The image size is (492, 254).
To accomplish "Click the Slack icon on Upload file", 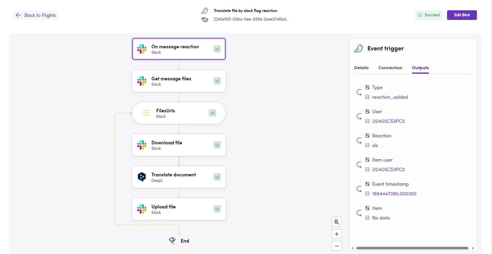I will pyautogui.click(x=142, y=209).
